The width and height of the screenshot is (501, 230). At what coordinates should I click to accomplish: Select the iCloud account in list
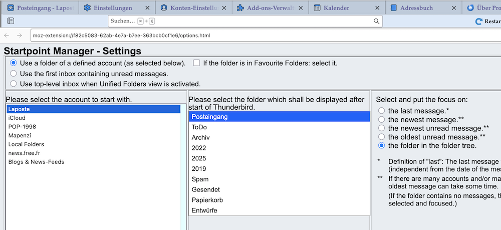(x=93, y=118)
